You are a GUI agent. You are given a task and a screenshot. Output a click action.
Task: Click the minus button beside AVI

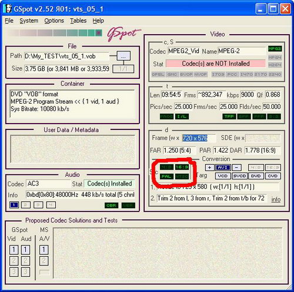(236, 168)
